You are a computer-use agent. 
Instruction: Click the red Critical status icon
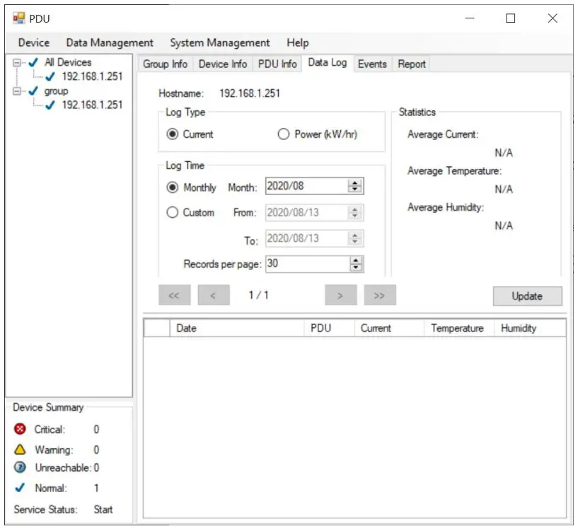20,429
